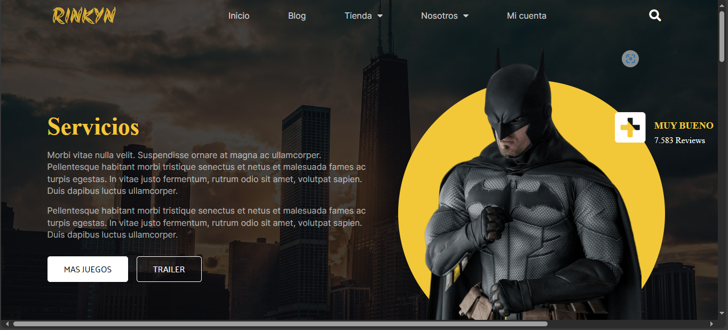This screenshot has height=330, width=728.
Task: Click the MAS JUEGOS button
Action: tap(88, 269)
